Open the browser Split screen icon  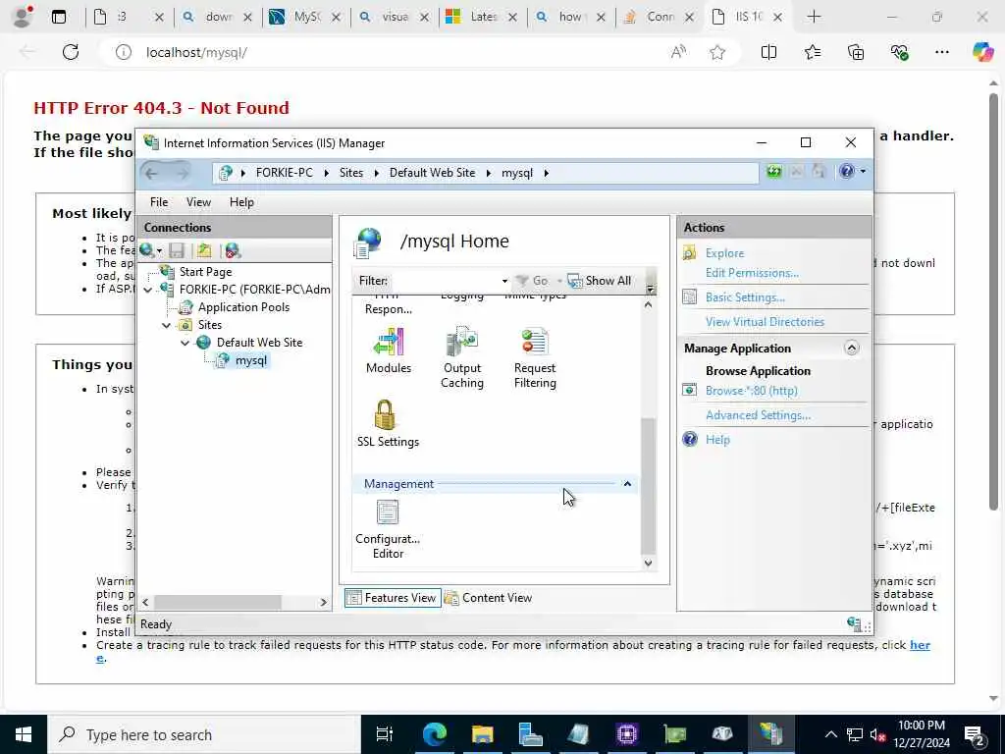pos(768,53)
